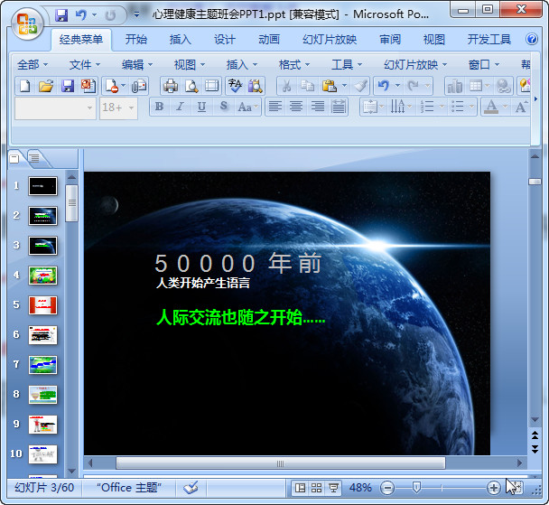
Task: Run the Spelling check ABC icon
Action: (x=235, y=86)
